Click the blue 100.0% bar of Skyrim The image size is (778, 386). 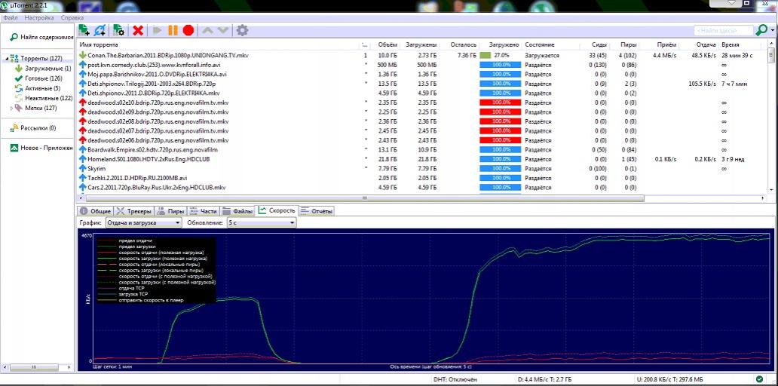click(x=500, y=169)
